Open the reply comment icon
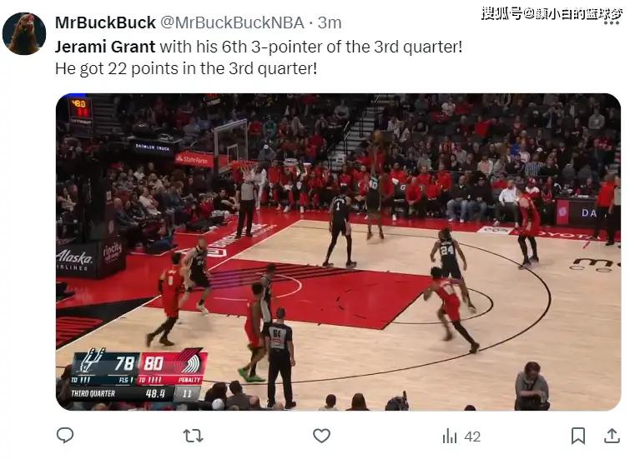Screen dimensions: 635x459 [65, 436]
